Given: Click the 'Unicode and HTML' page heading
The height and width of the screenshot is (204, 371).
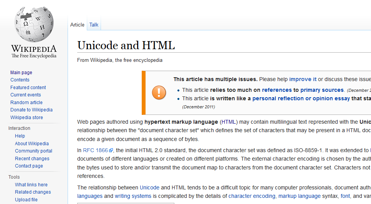Looking at the screenshot, I should coord(126,45).
